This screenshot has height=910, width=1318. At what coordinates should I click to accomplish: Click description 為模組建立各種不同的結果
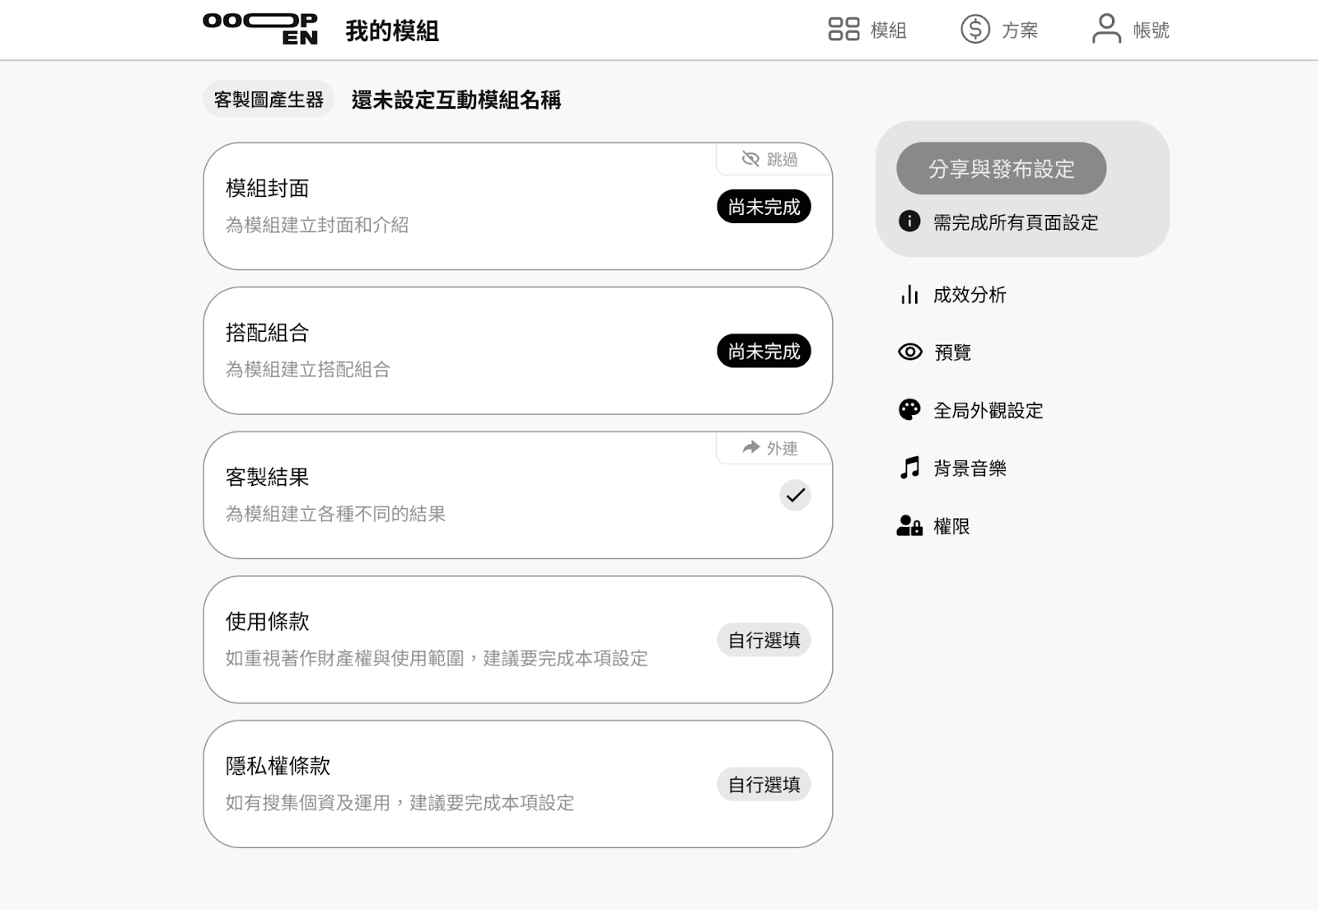coord(335,514)
